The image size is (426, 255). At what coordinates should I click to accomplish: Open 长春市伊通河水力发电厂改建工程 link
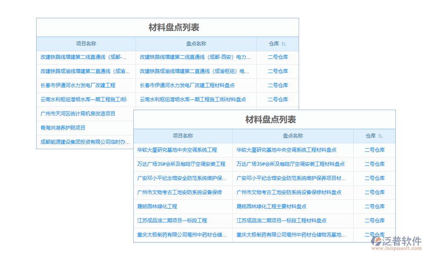click(x=79, y=85)
